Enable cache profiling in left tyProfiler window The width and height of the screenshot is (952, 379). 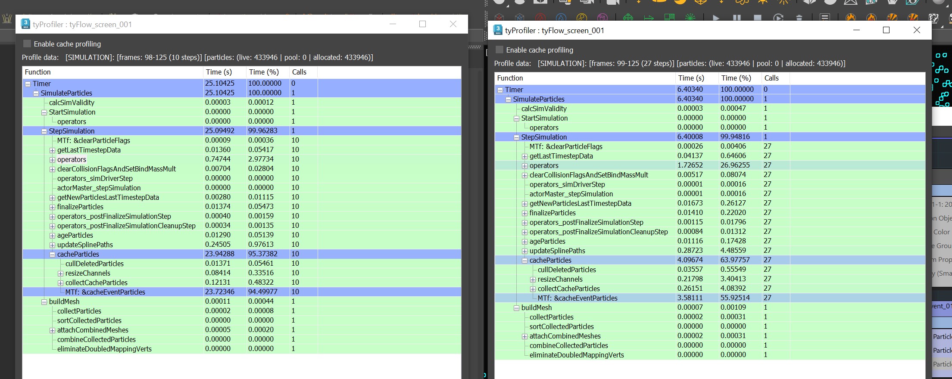pos(27,44)
